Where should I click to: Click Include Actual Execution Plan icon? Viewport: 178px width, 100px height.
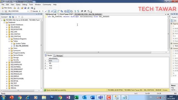coord(59,11)
